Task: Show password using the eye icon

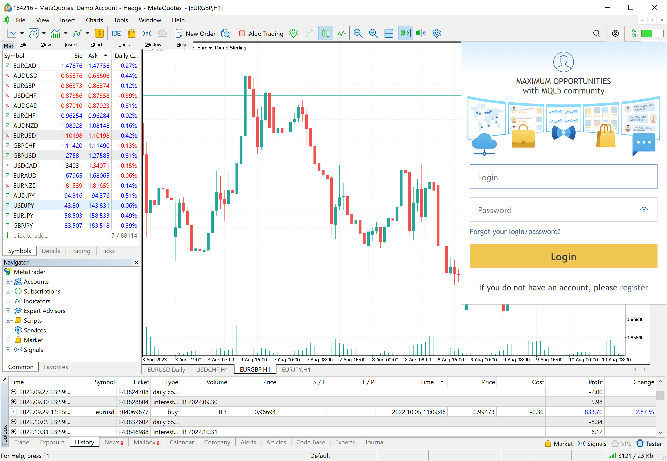Action: tap(644, 209)
